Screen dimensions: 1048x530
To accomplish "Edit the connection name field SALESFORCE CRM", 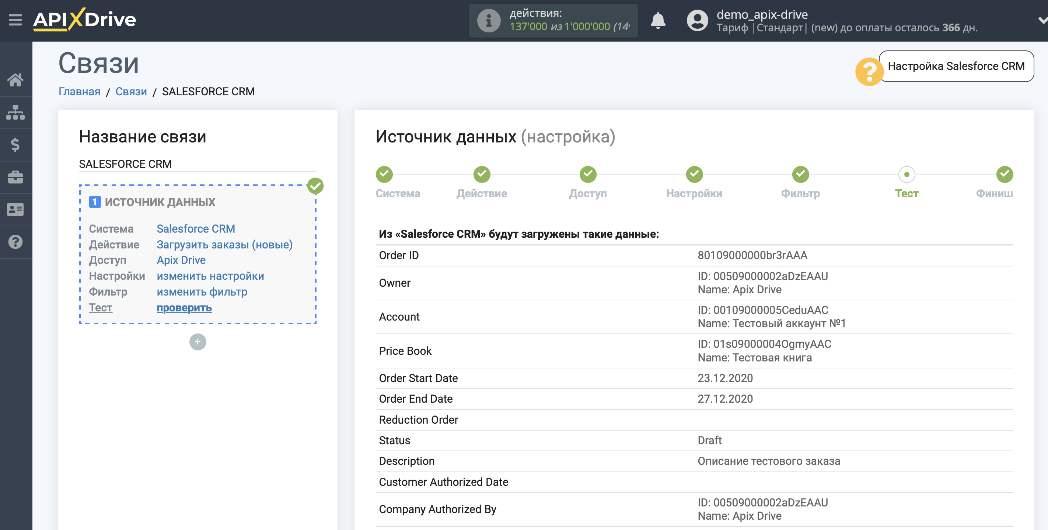I will (197, 164).
